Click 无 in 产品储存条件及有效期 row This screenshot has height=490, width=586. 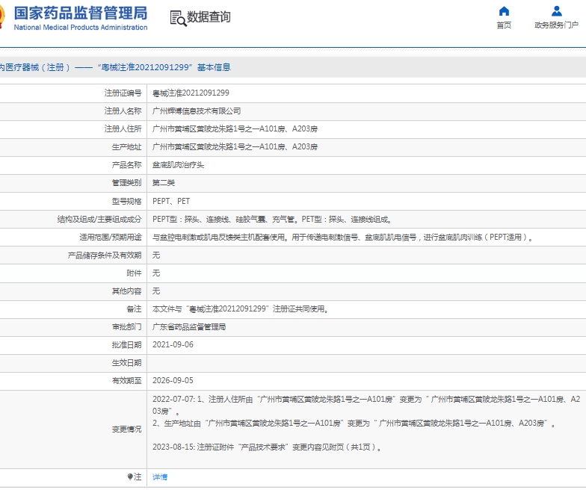click(x=156, y=255)
